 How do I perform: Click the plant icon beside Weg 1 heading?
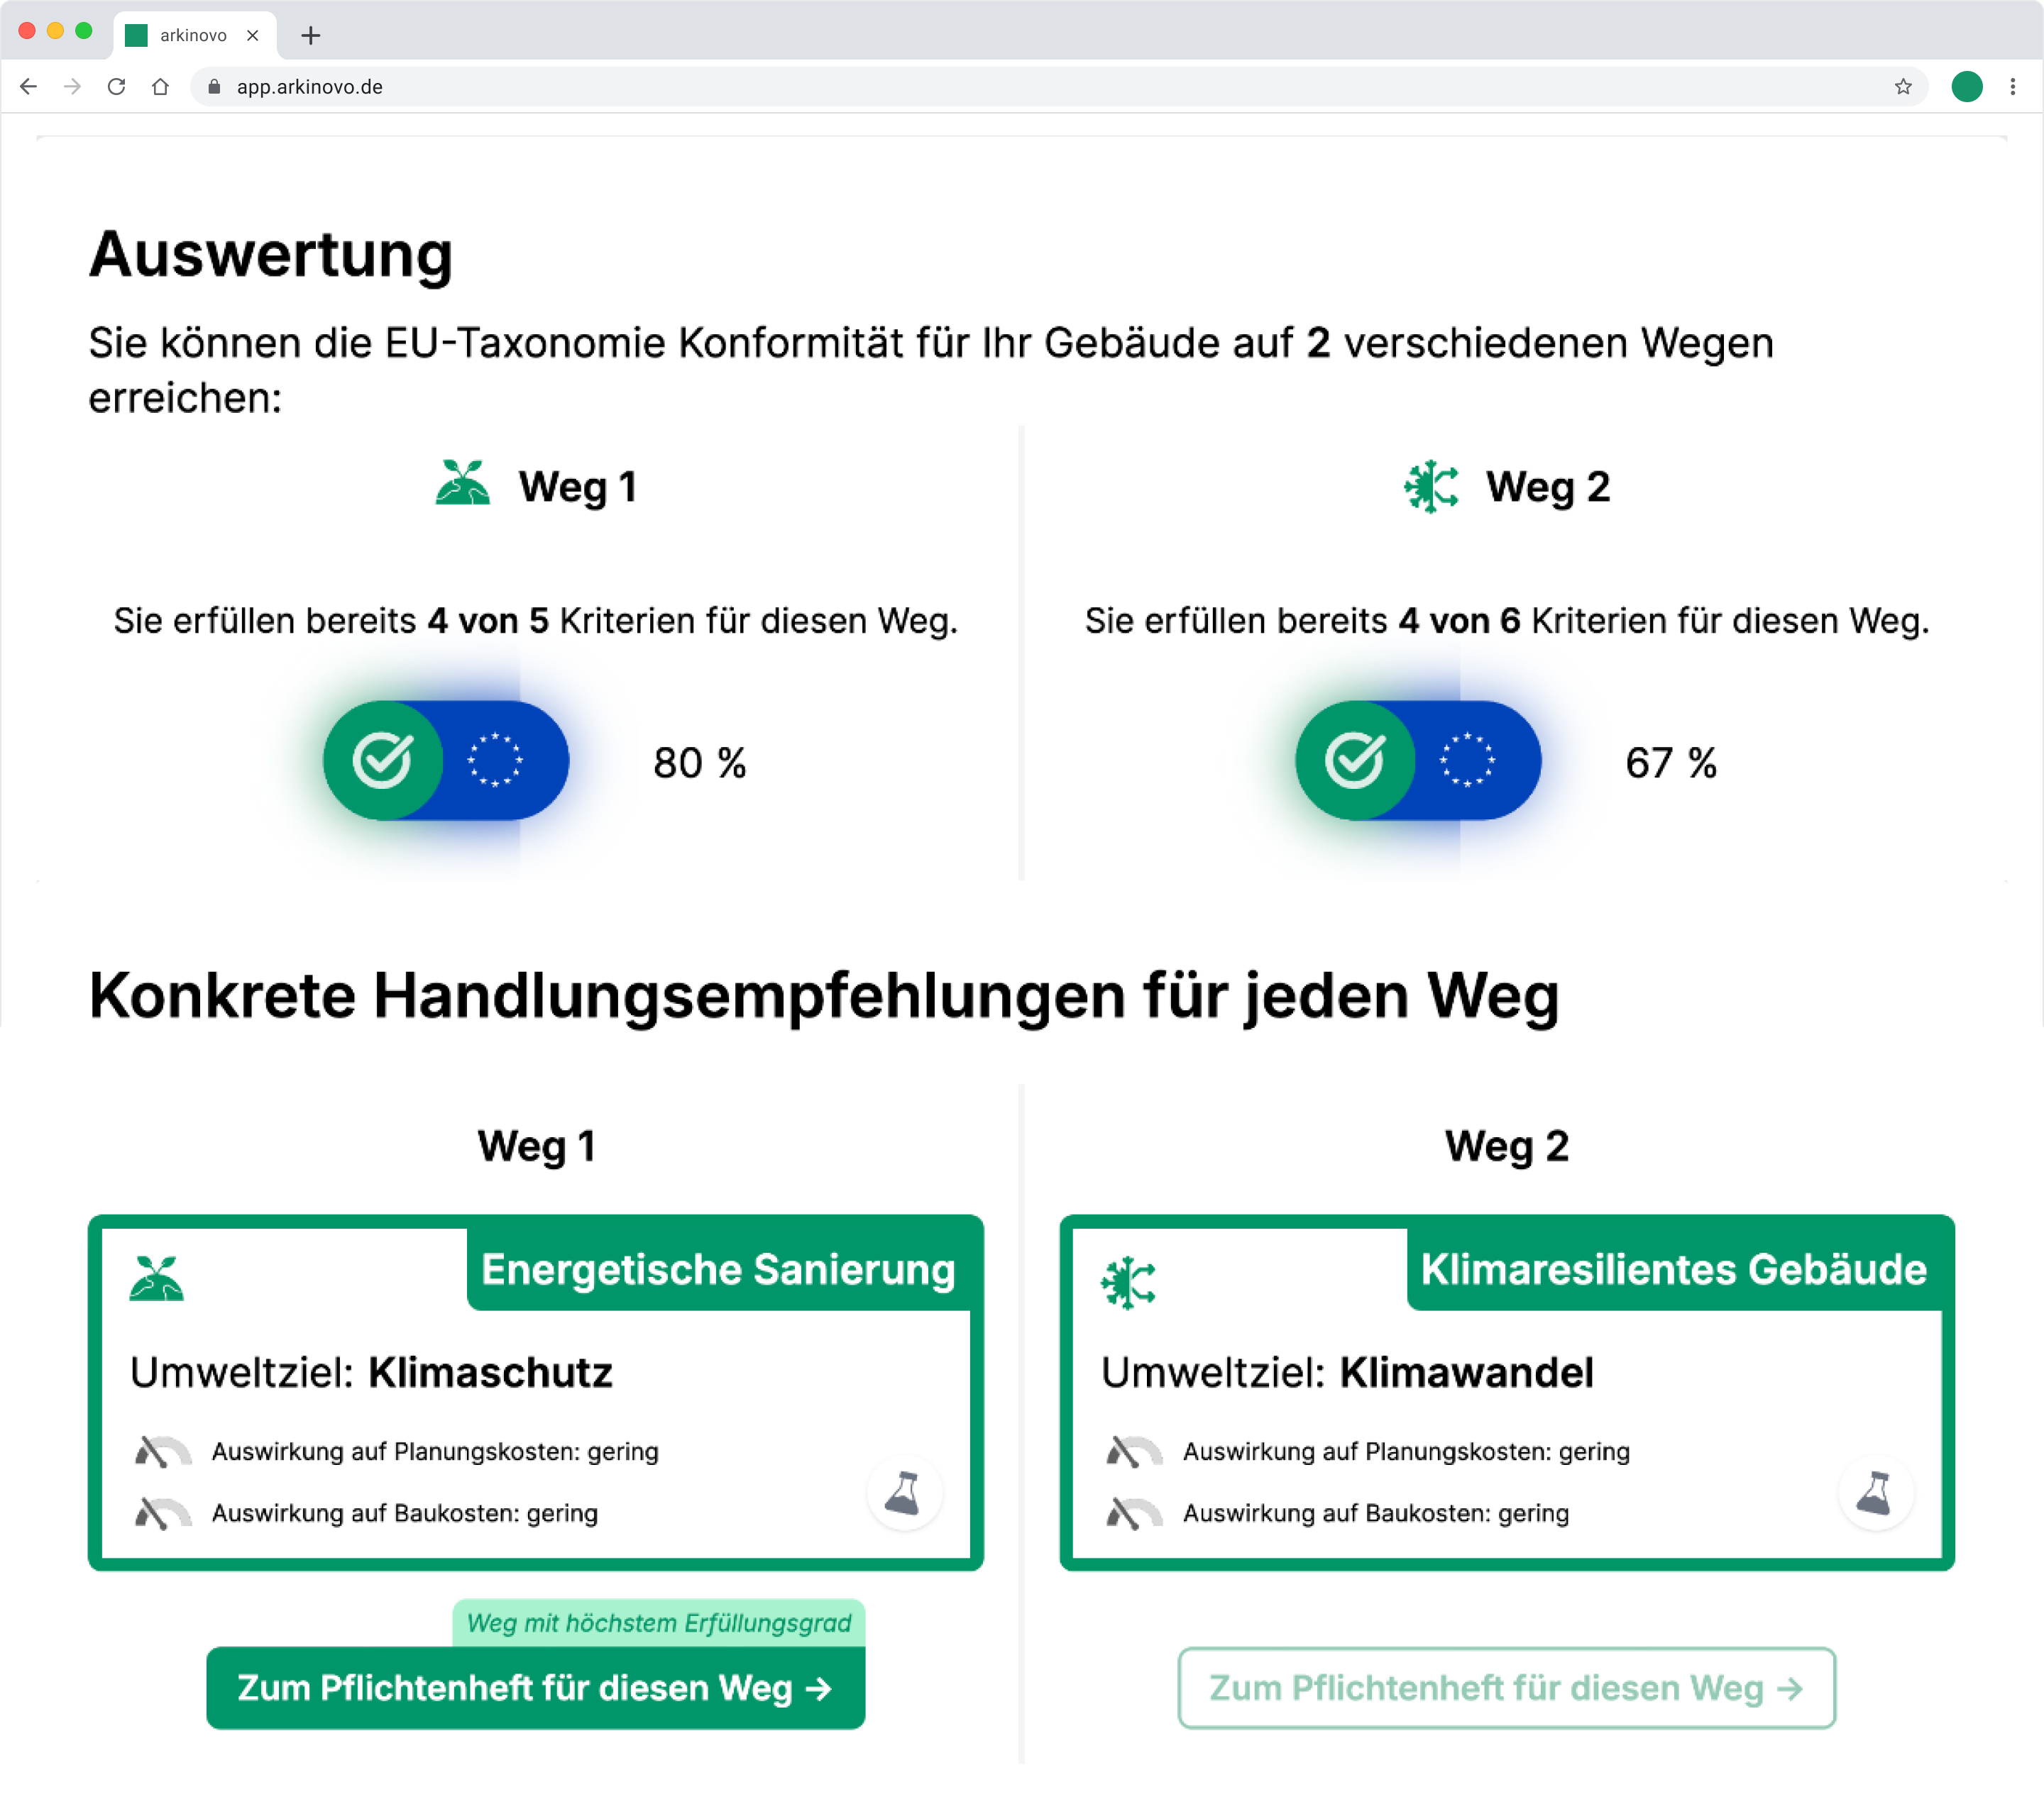(x=463, y=484)
